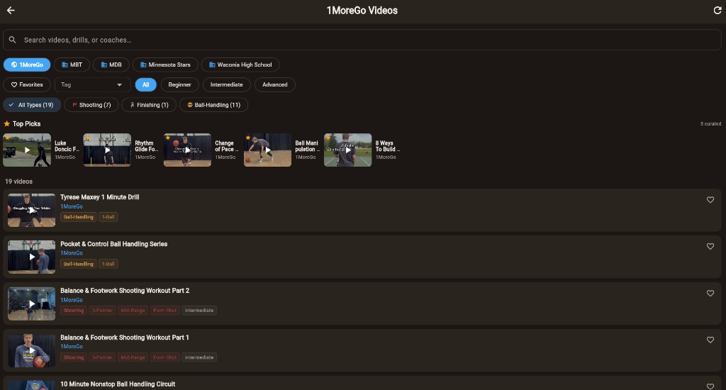Click the 5 curated label

pyautogui.click(x=710, y=124)
